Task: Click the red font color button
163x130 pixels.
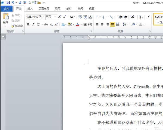Action: pyautogui.click(x=77, y=24)
